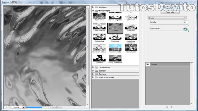The image size is (198, 111).
Task: Click the Cancelar button
Action: coord(170,12)
